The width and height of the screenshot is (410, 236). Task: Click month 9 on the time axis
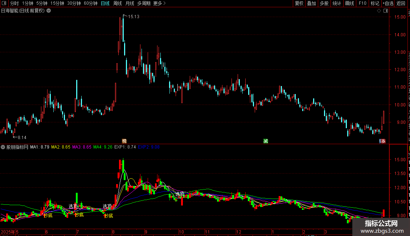point(146,232)
